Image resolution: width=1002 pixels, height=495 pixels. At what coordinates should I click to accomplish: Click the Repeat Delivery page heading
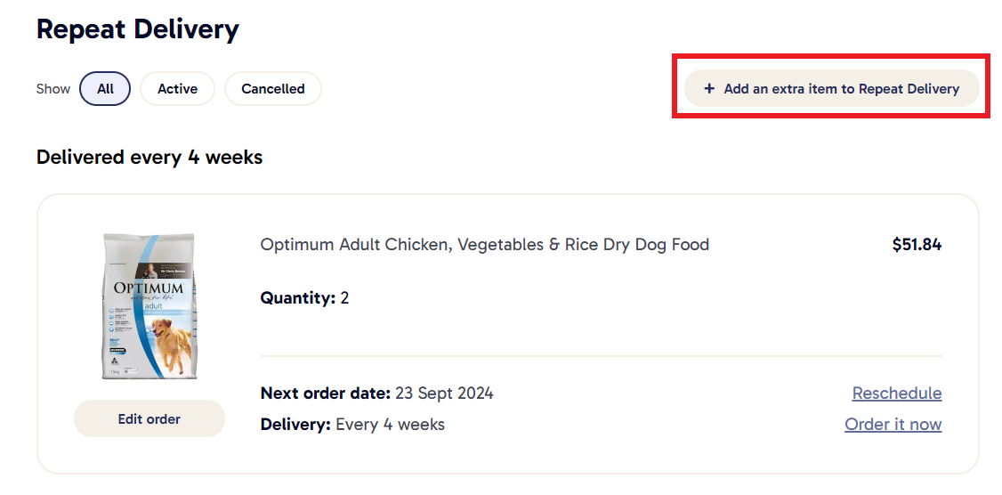[138, 29]
